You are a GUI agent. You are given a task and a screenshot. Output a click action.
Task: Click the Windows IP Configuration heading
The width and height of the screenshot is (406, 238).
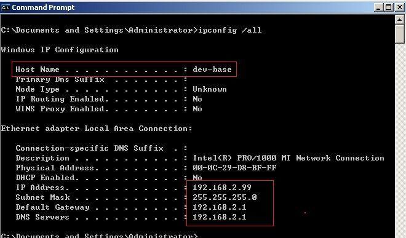point(60,50)
